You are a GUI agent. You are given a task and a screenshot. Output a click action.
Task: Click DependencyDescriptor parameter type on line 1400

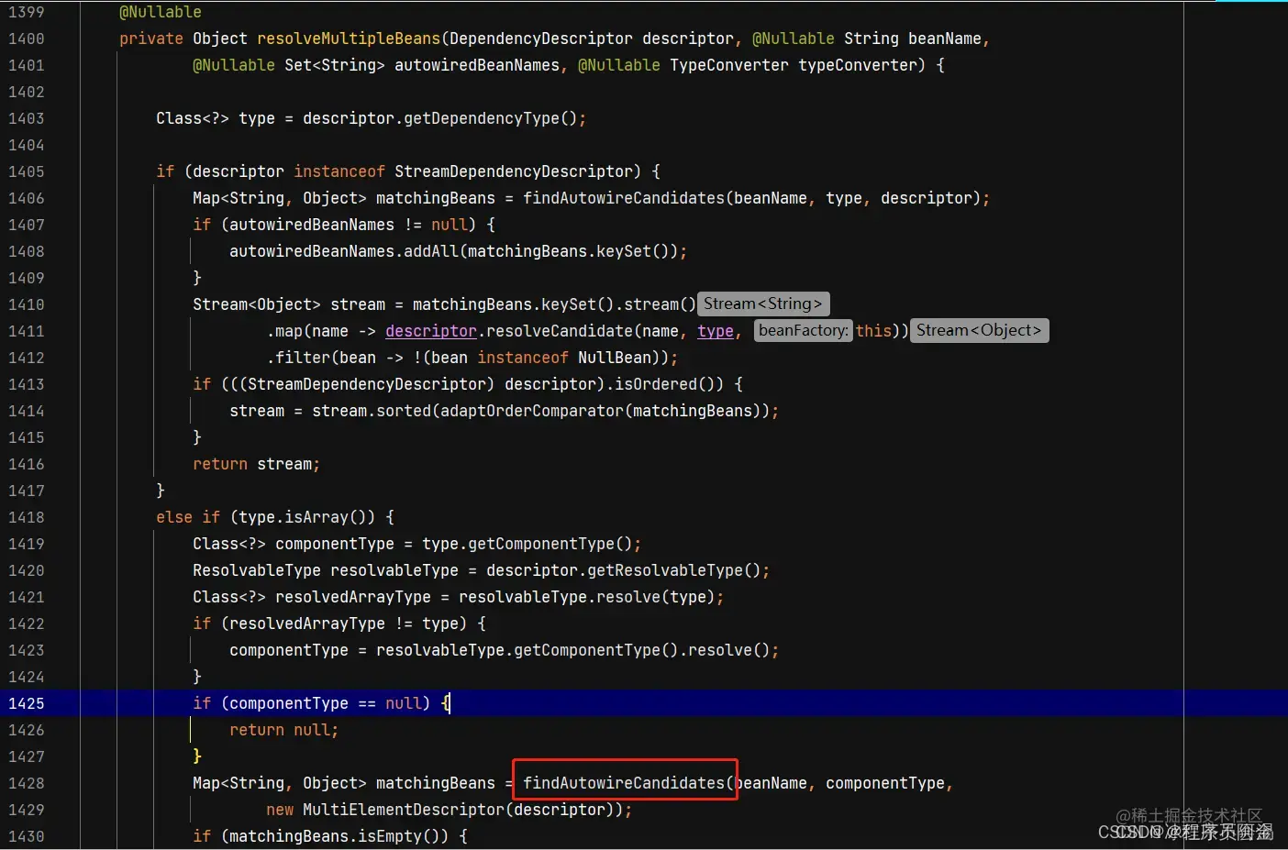(x=541, y=39)
